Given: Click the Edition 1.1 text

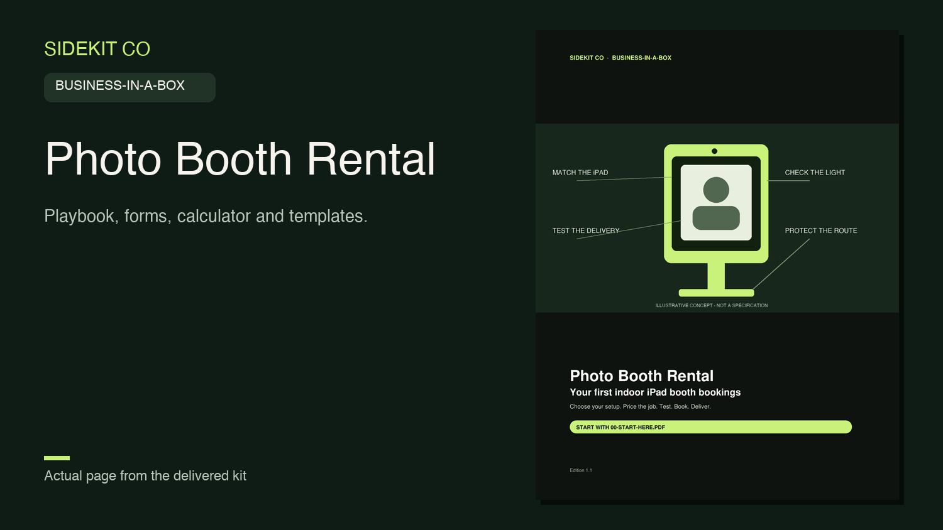Looking at the screenshot, I should 581,470.
